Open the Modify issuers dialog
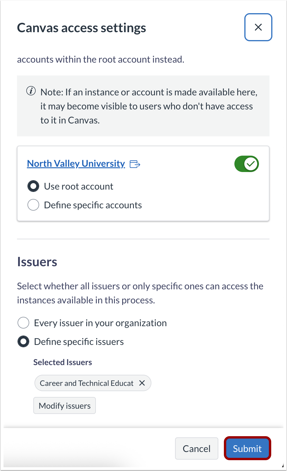This screenshot has width=287, height=471. [x=64, y=405]
